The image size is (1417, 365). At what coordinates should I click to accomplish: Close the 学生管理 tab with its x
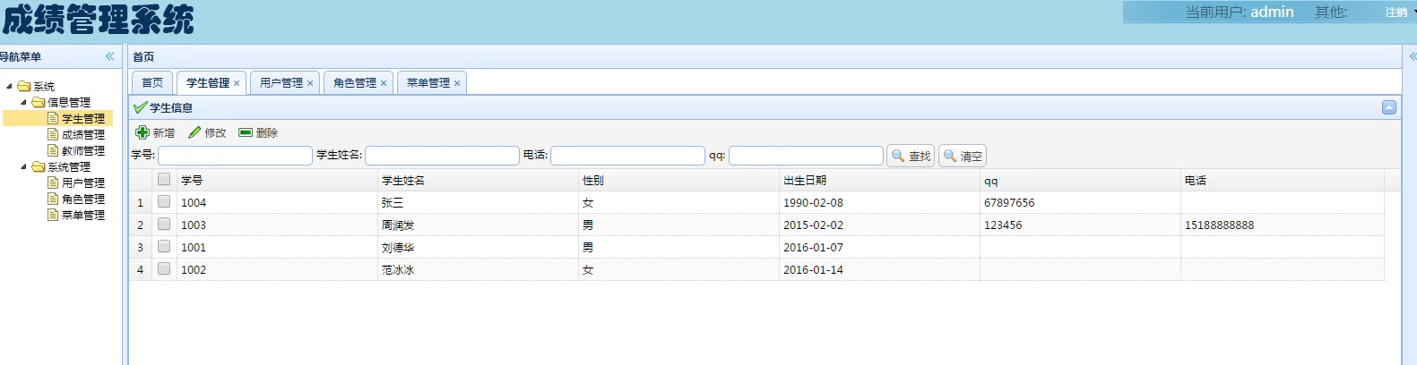(x=237, y=83)
